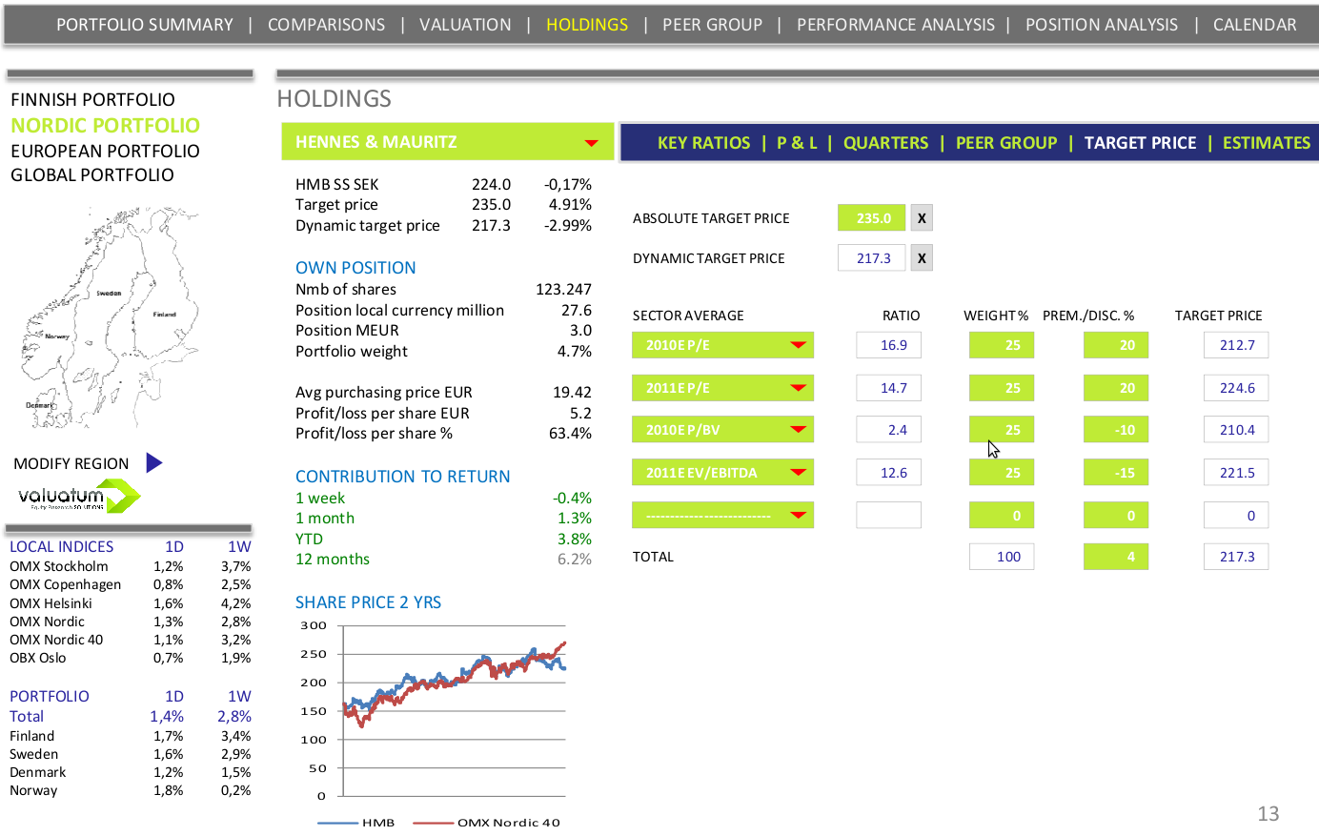Go to the Calendar tab

point(1255,25)
